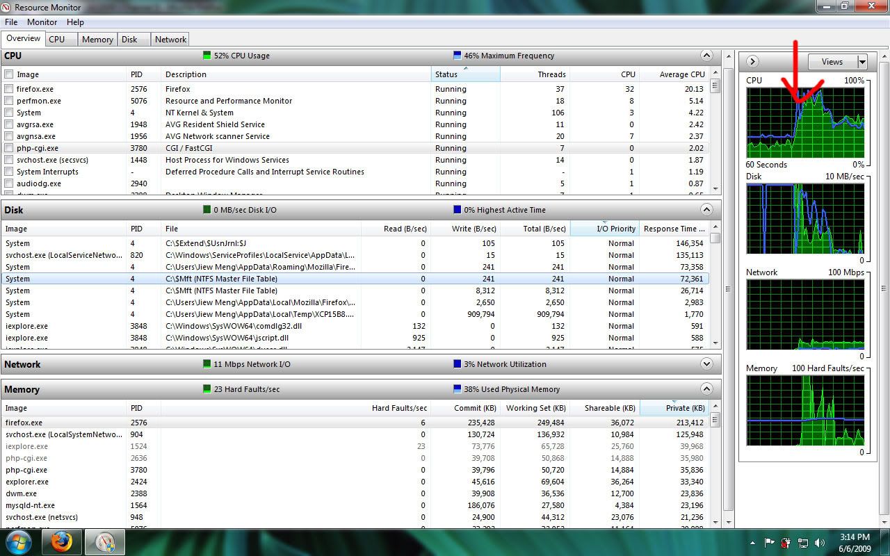The image size is (890, 556).
Task: Check the firefox.exe process checkbox
Action: click(x=9, y=89)
